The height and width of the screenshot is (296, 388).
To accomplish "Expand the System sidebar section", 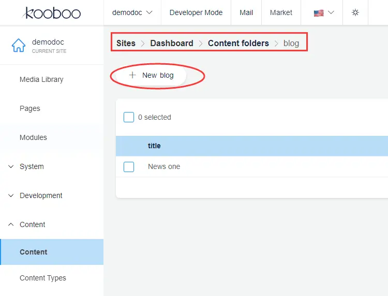I will click(x=32, y=166).
